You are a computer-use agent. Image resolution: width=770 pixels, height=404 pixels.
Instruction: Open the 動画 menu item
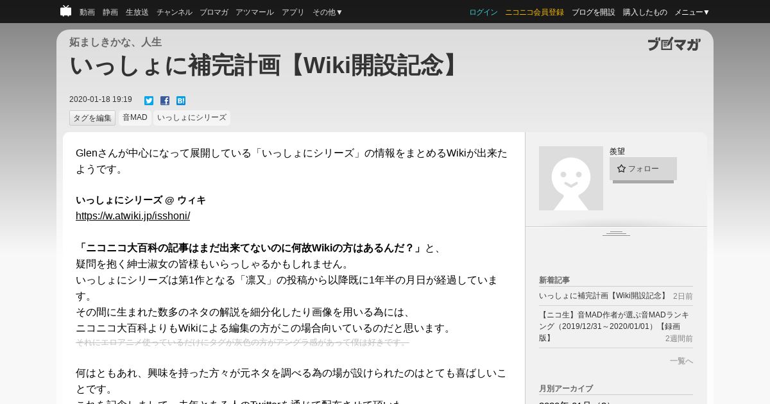pos(87,12)
